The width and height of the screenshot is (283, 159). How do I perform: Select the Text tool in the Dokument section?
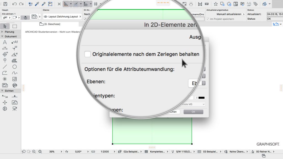click(x=5, y=42)
